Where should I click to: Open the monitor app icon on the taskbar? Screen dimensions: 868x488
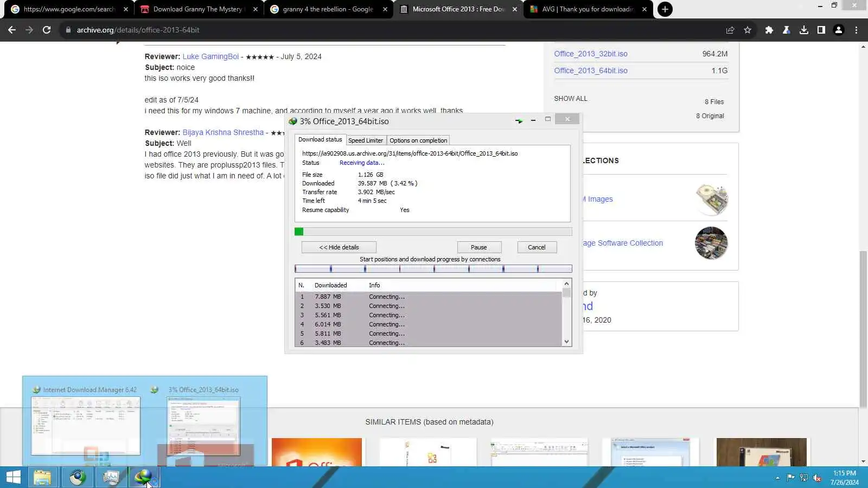[111, 477]
